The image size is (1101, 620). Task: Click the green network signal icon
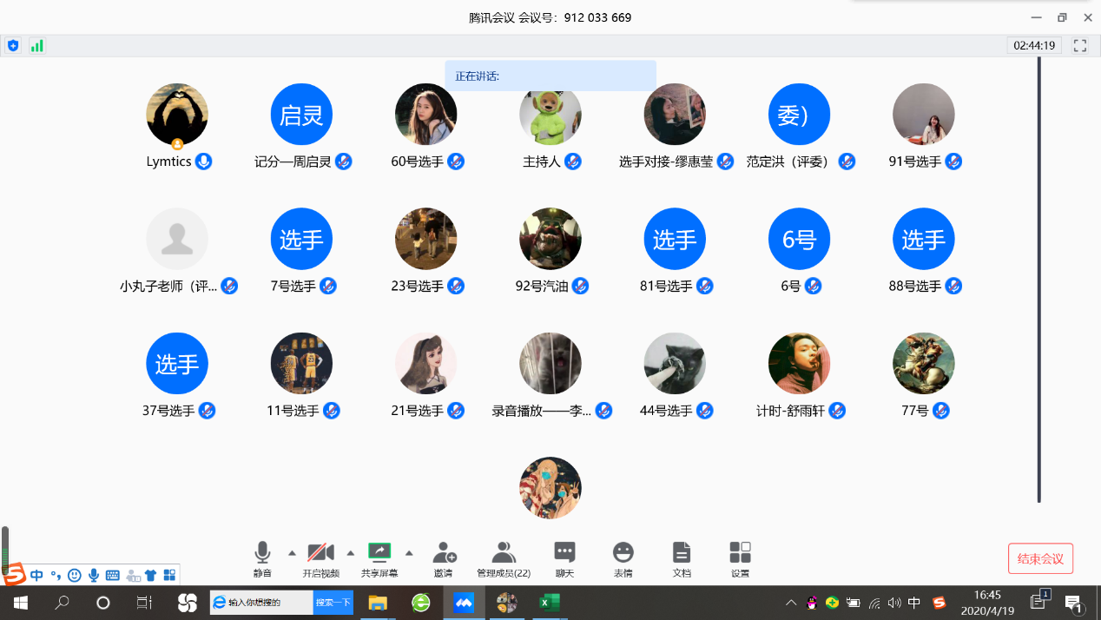pyautogui.click(x=36, y=46)
